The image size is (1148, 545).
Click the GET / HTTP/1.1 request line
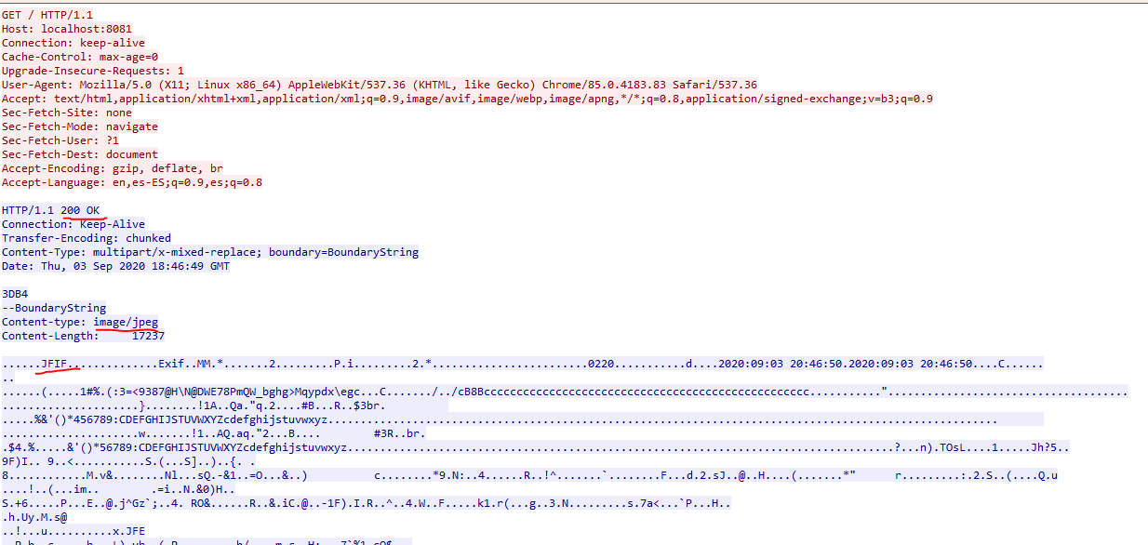pyautogui.click(x=47, y=15)
